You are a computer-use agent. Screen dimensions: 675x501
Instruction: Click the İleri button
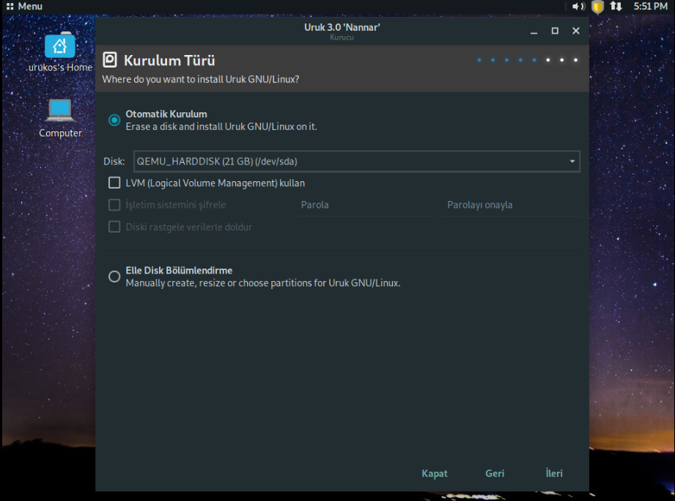click(554, 473)
